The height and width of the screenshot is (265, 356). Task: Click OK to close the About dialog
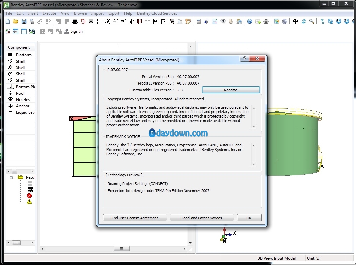pos(249,218)
